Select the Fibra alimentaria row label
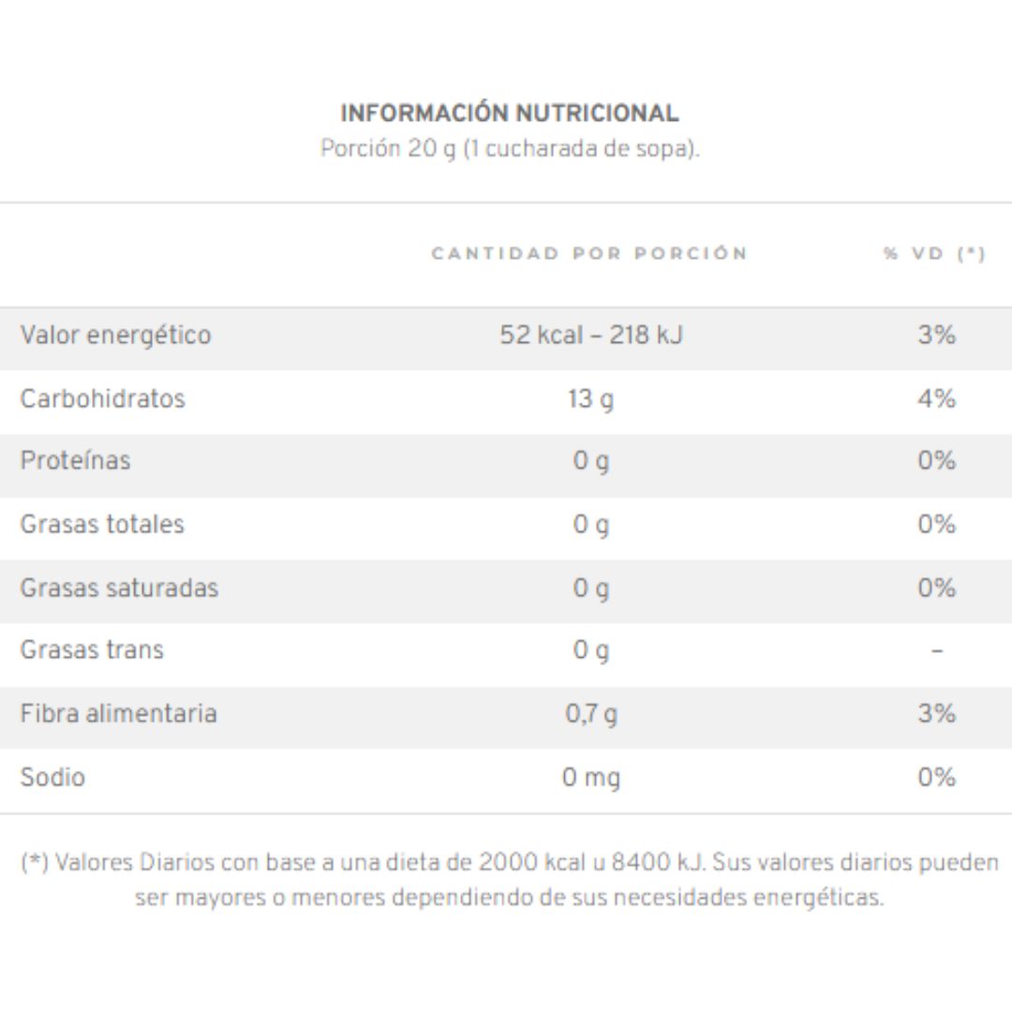The image size is (1012, 1012). [x=118, y=713]
